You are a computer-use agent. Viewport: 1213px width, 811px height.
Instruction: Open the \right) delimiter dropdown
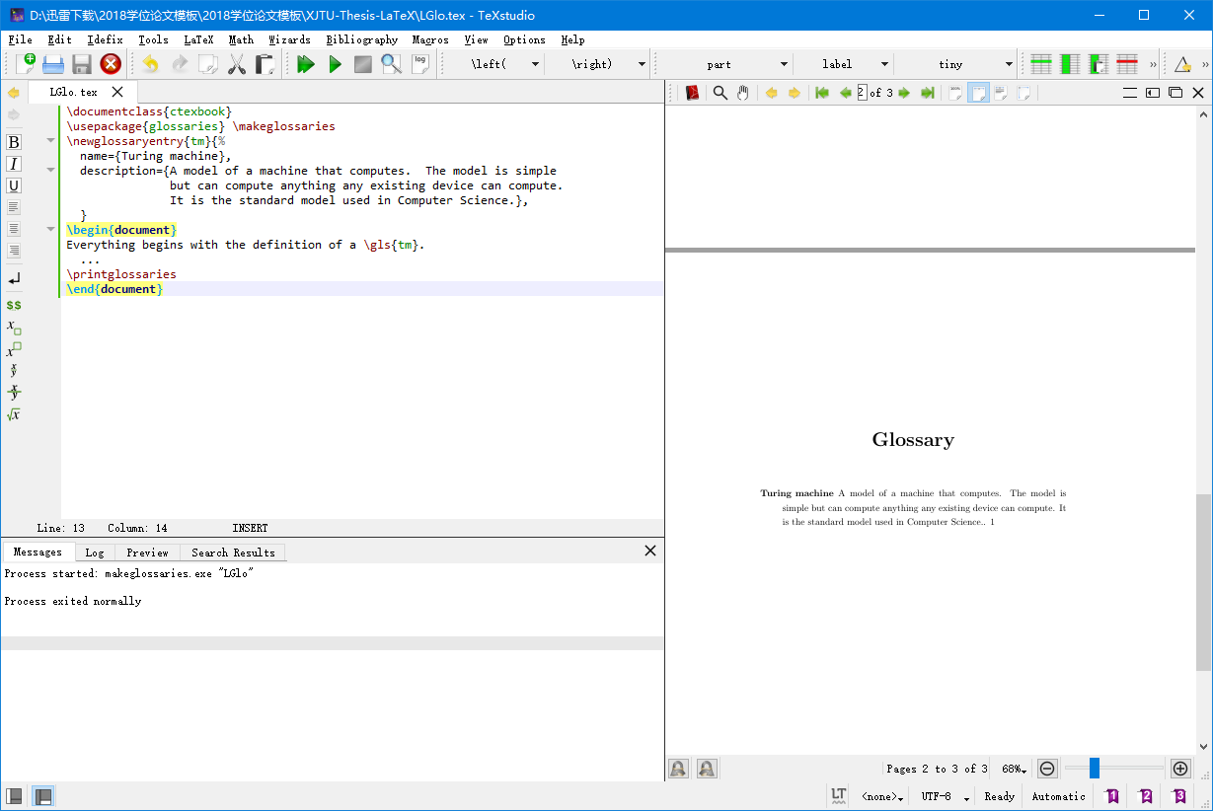coord(642,64)
